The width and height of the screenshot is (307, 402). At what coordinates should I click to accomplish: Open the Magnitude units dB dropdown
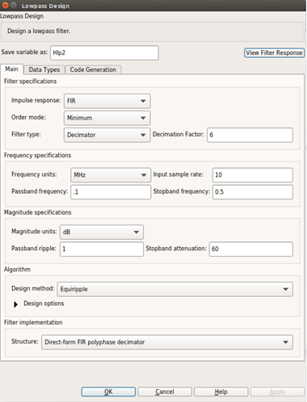[x=102, y=232]
